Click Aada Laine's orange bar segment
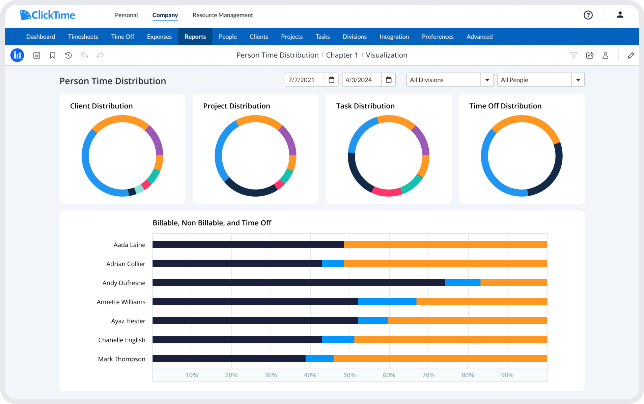This screenshot has width=644, height=404. [445, 244]
